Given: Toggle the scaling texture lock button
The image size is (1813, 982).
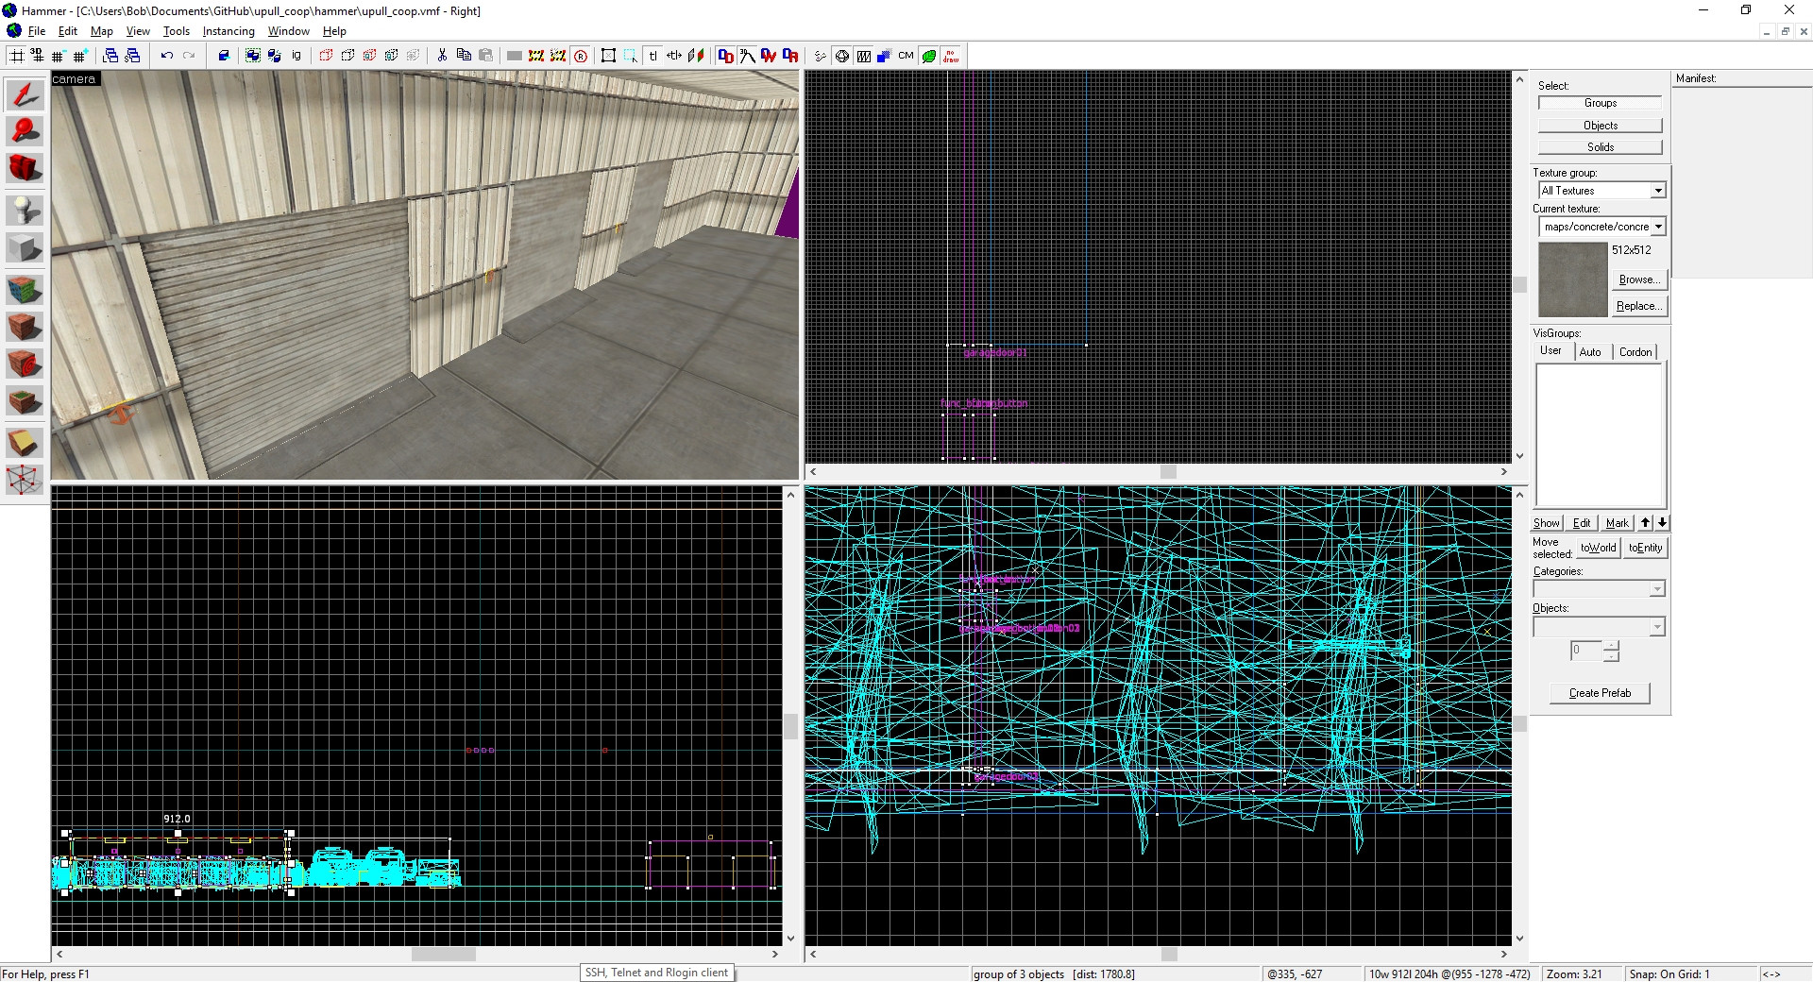Looking at the screenshot, I should (674, 56).
